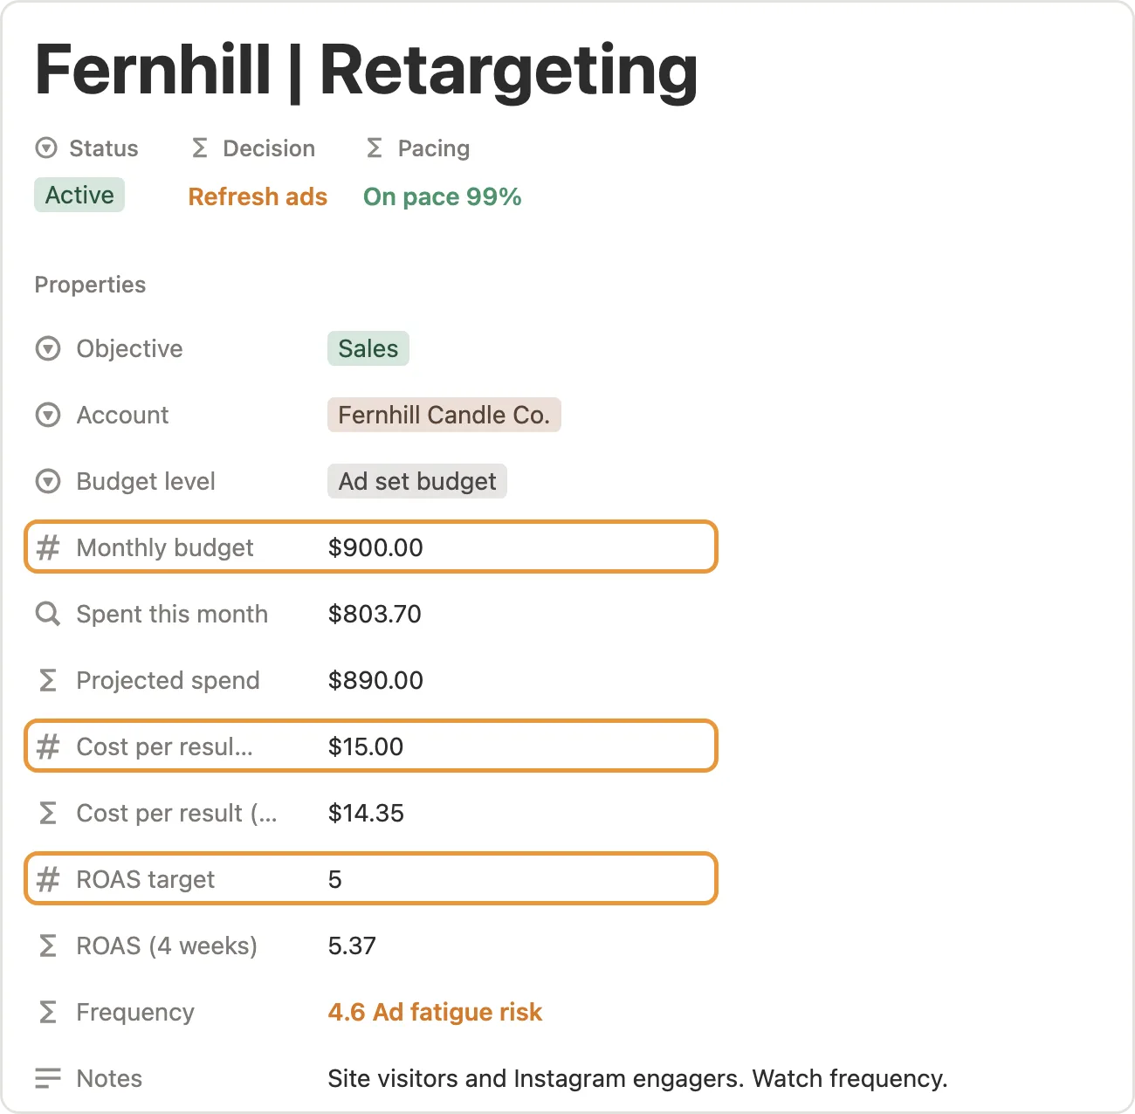Viewport: 1135px width, 1114px height.
Task: Open the Sales objective tag
Action: (368, 349)
